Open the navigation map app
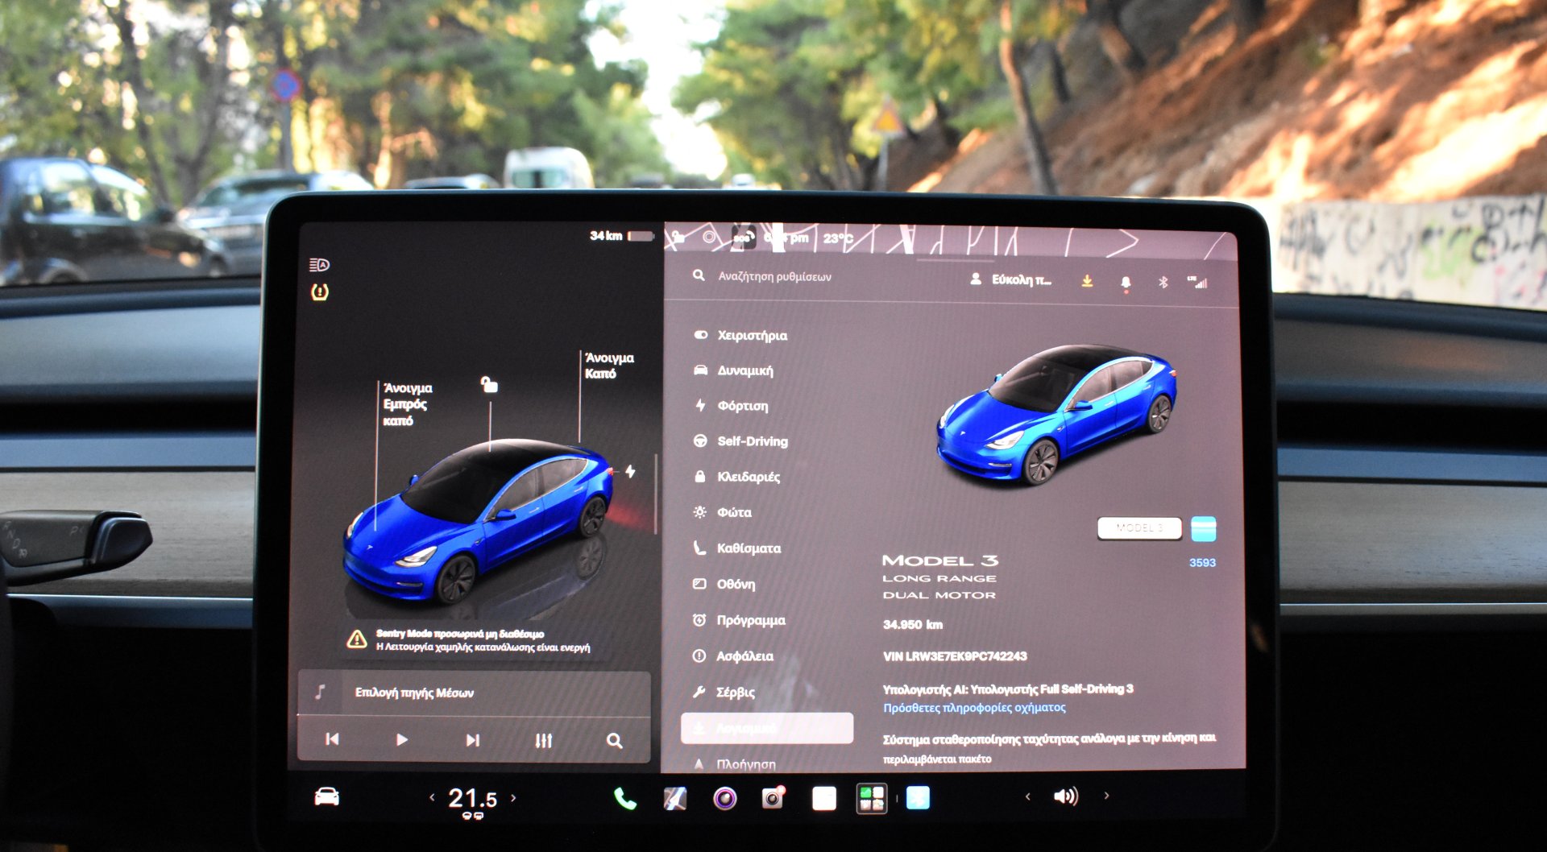 click(x=675, y=798)
